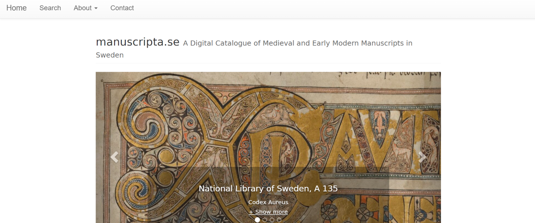Open the Contact page

tap(122, 8)
